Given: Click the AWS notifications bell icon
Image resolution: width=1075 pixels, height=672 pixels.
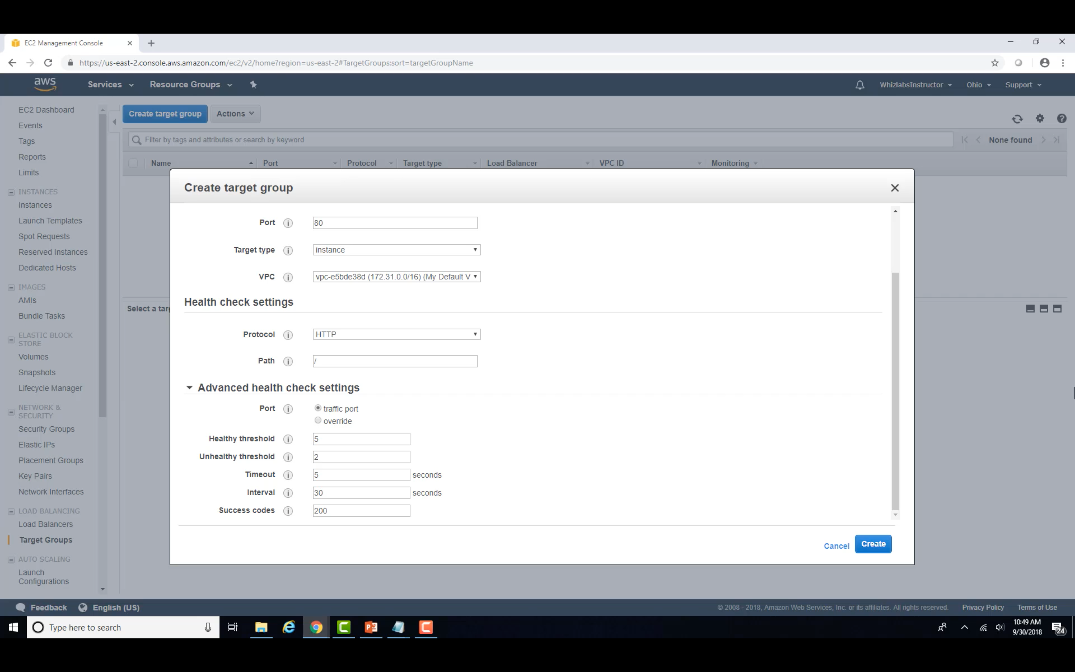Looking at the screenshot, I should coord(860,85).
